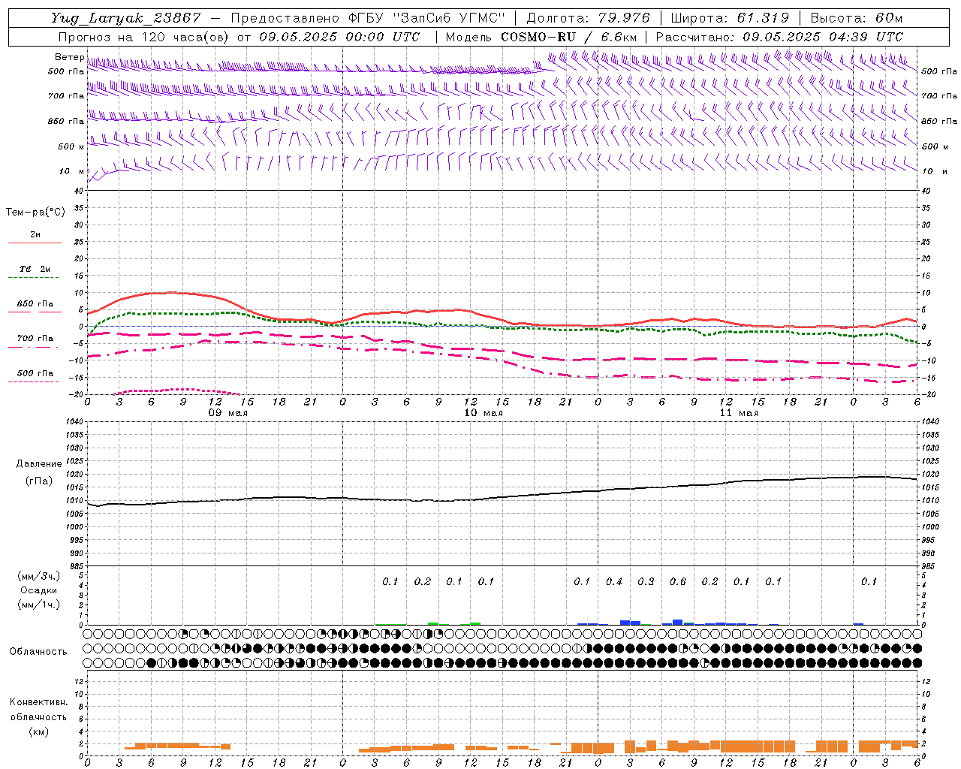961x769 pixels.
Task: Click the 'Конвективн.' convective cloud label
Action: click(38, 702)
